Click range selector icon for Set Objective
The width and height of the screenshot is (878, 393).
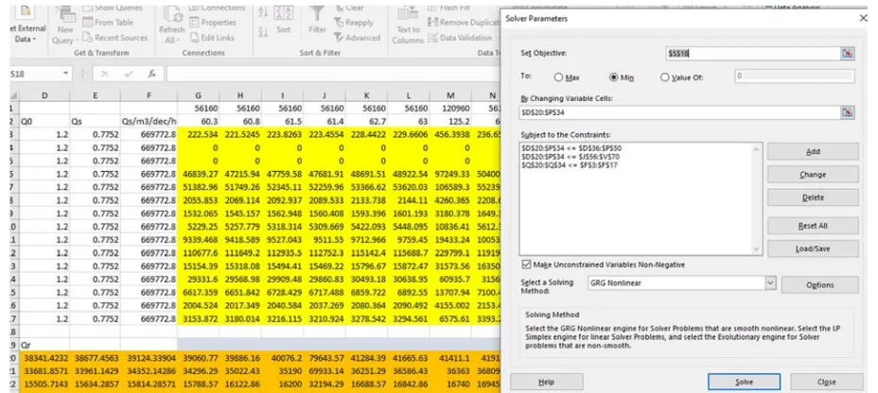tap(847, 53)
